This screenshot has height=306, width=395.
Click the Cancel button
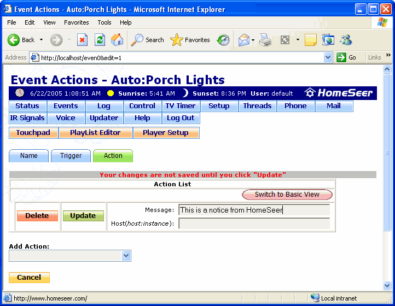click(x=29, y=278)
